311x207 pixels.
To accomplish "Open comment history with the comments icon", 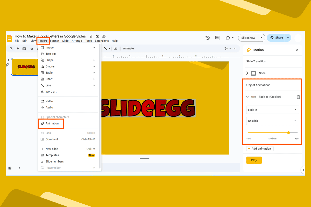I will [217, 38].
